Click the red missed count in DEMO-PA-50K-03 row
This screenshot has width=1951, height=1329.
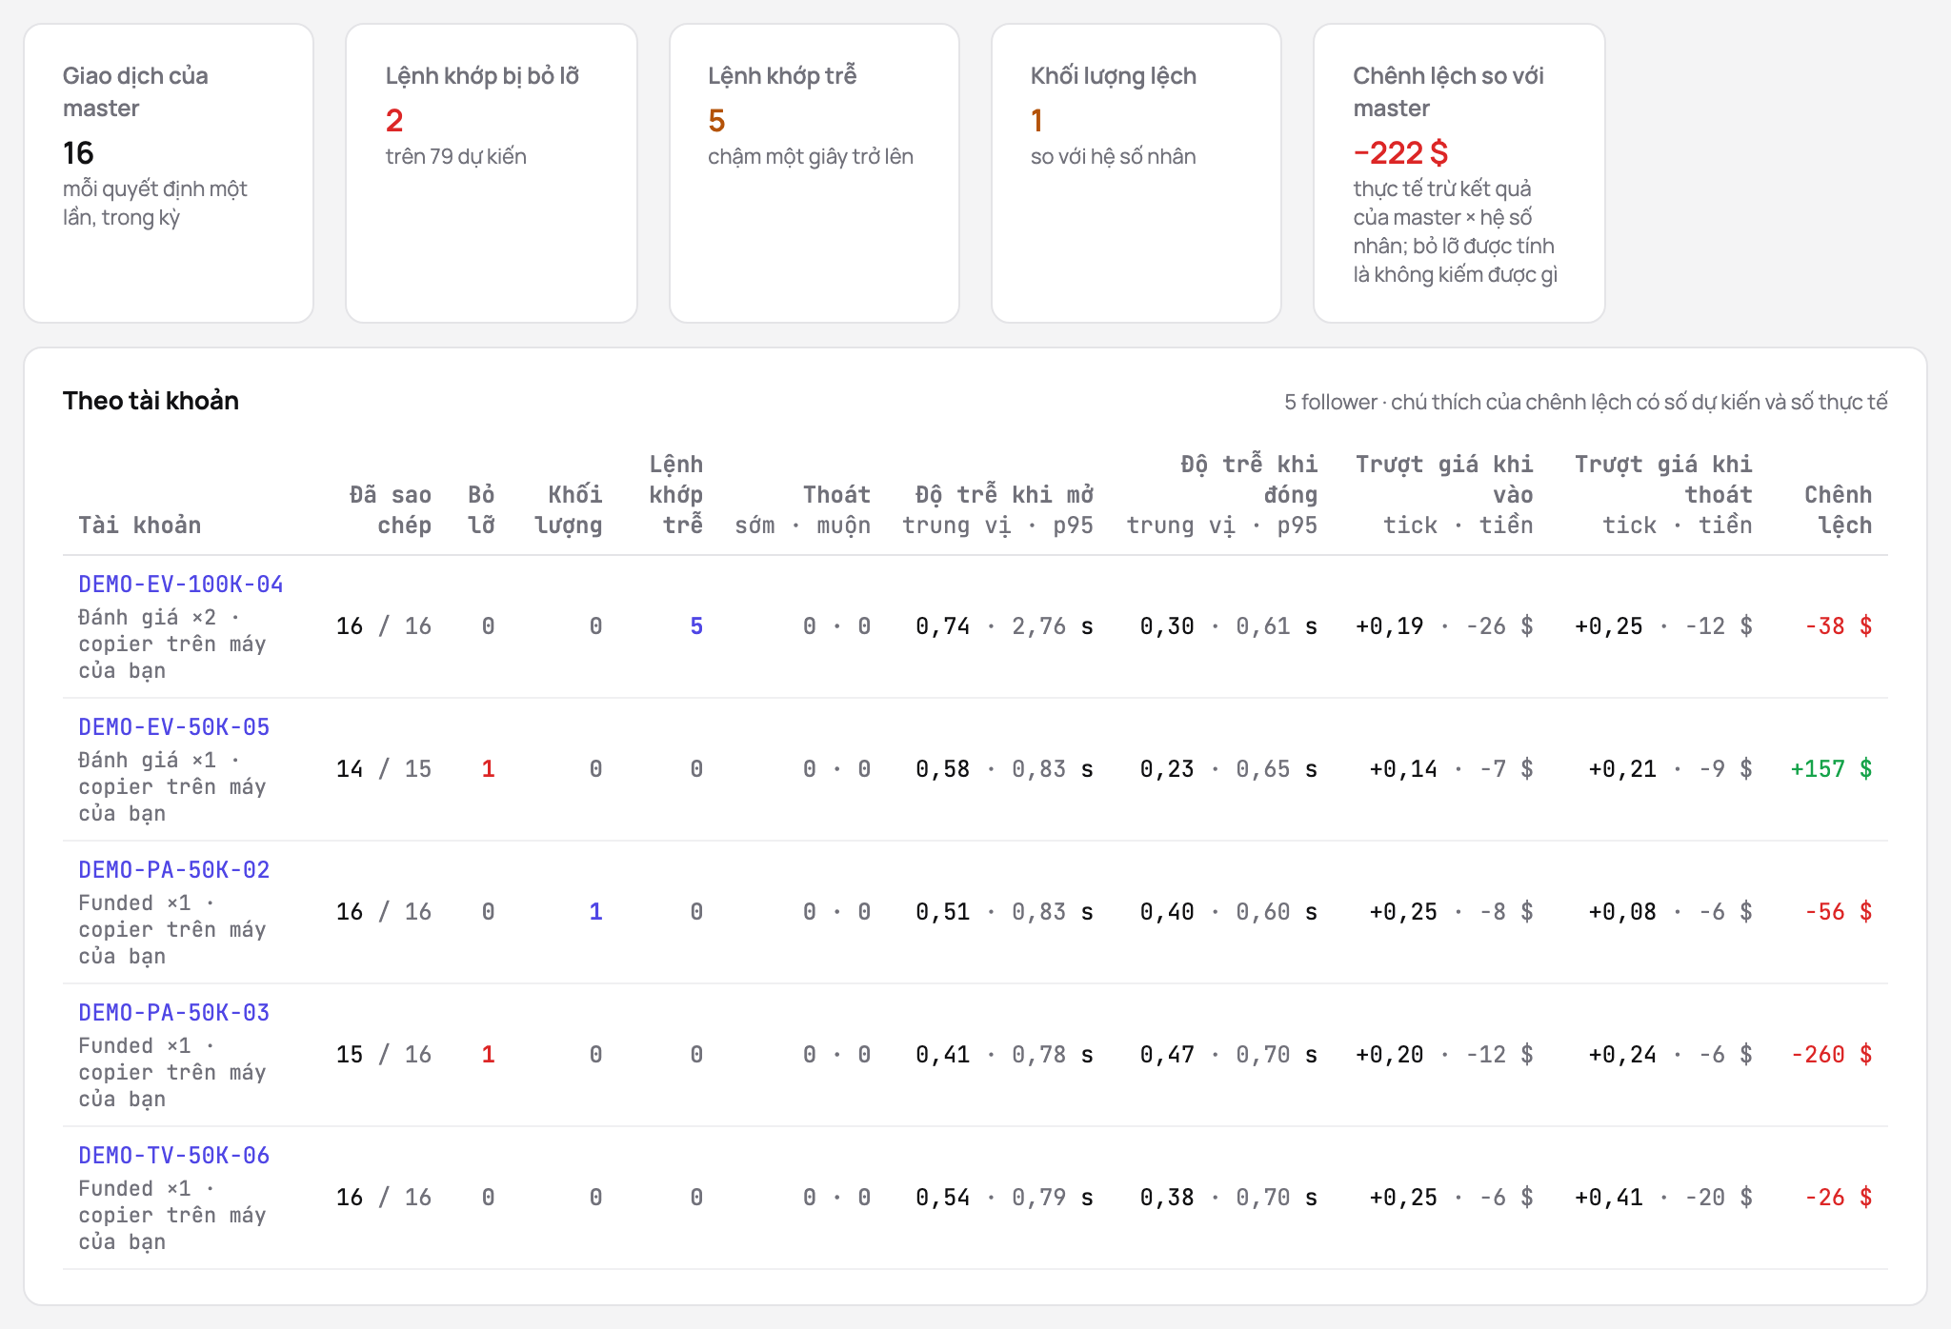tap(488, 1055)
